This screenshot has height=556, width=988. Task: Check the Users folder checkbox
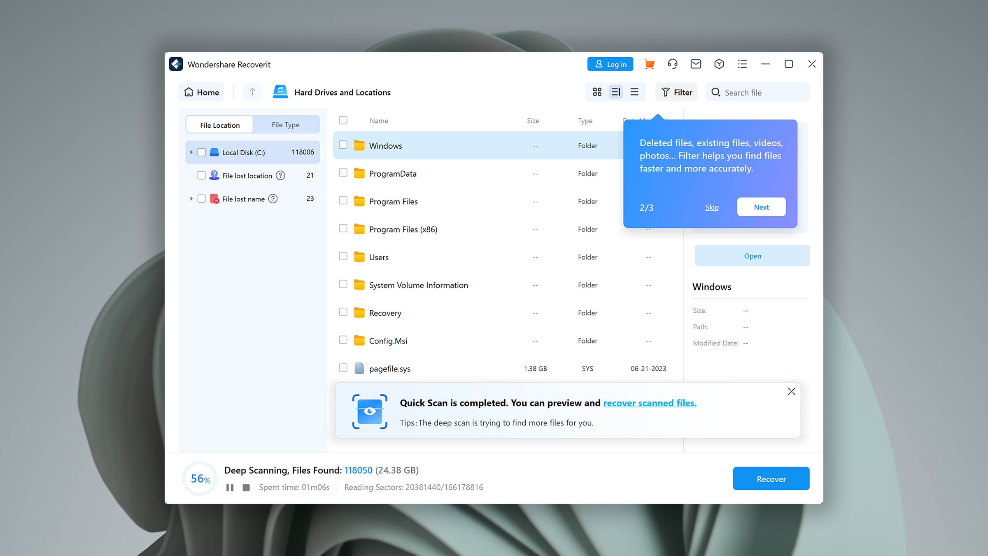point(343,256)
